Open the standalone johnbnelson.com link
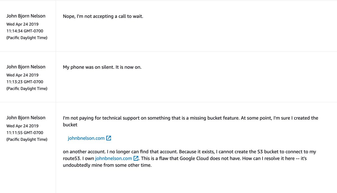Viewport: 337px width, 193px height. [x=86, y=138]
